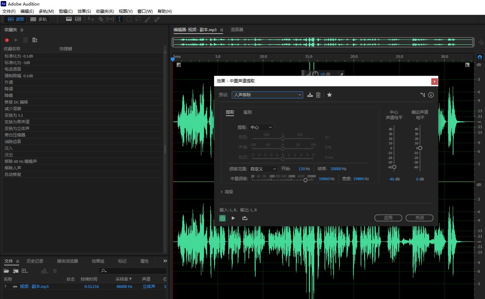Select the Paintbrush Selection tool
The height and width of the screenshot is (299, 485).
pyautogui.click(x=147, y=19)
